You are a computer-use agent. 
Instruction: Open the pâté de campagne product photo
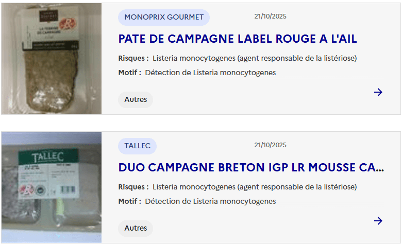(x=52, y=59)
